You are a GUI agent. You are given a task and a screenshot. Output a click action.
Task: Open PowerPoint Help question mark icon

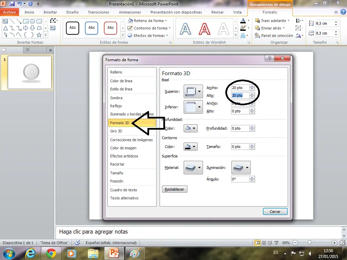coord(343,12)
